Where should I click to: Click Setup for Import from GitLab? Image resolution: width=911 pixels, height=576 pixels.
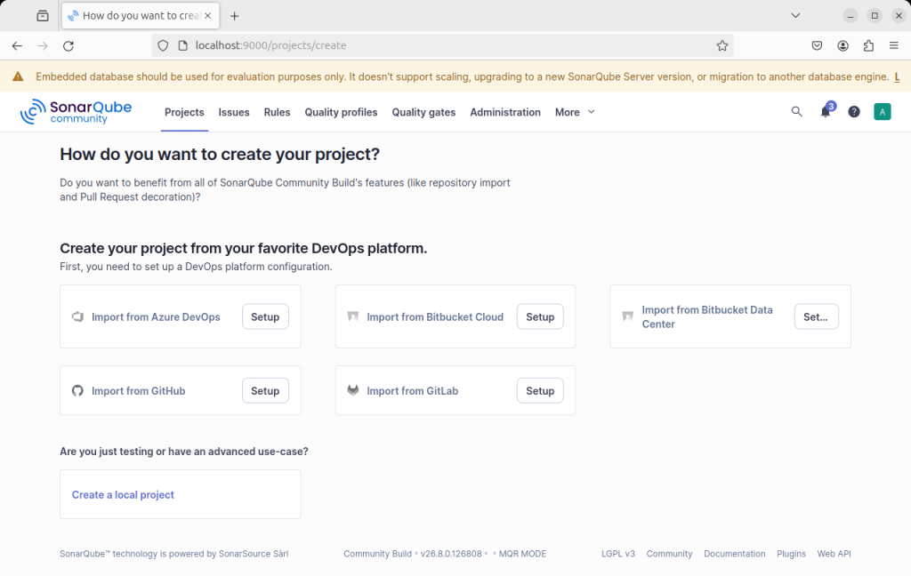tap(540, 391)
